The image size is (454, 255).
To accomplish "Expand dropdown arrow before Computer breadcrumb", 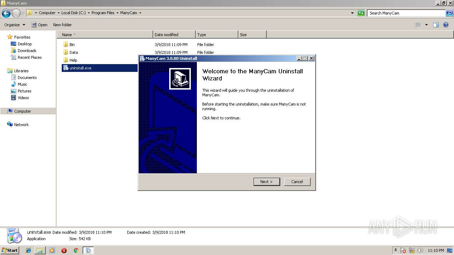I will [36, 13].
